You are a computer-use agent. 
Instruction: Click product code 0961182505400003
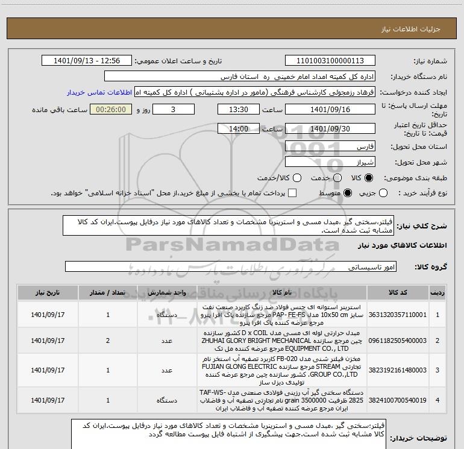[x=398, y=341]
